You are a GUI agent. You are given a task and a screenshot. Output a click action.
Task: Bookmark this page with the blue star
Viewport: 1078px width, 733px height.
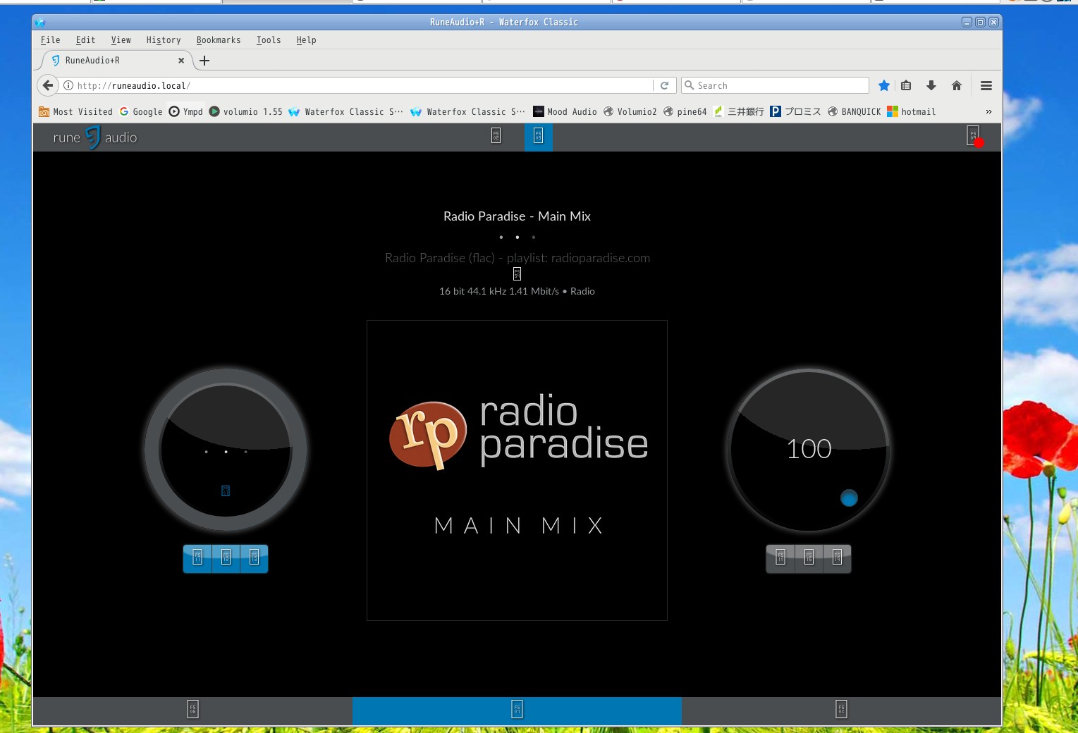click(x=883, y=85)
